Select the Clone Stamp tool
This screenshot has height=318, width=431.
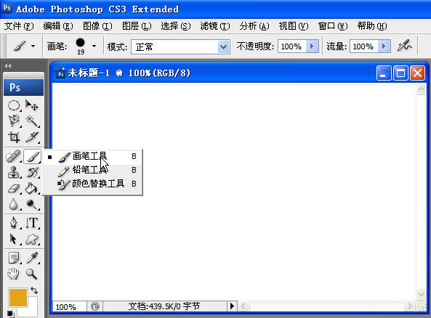click(14, 173)
